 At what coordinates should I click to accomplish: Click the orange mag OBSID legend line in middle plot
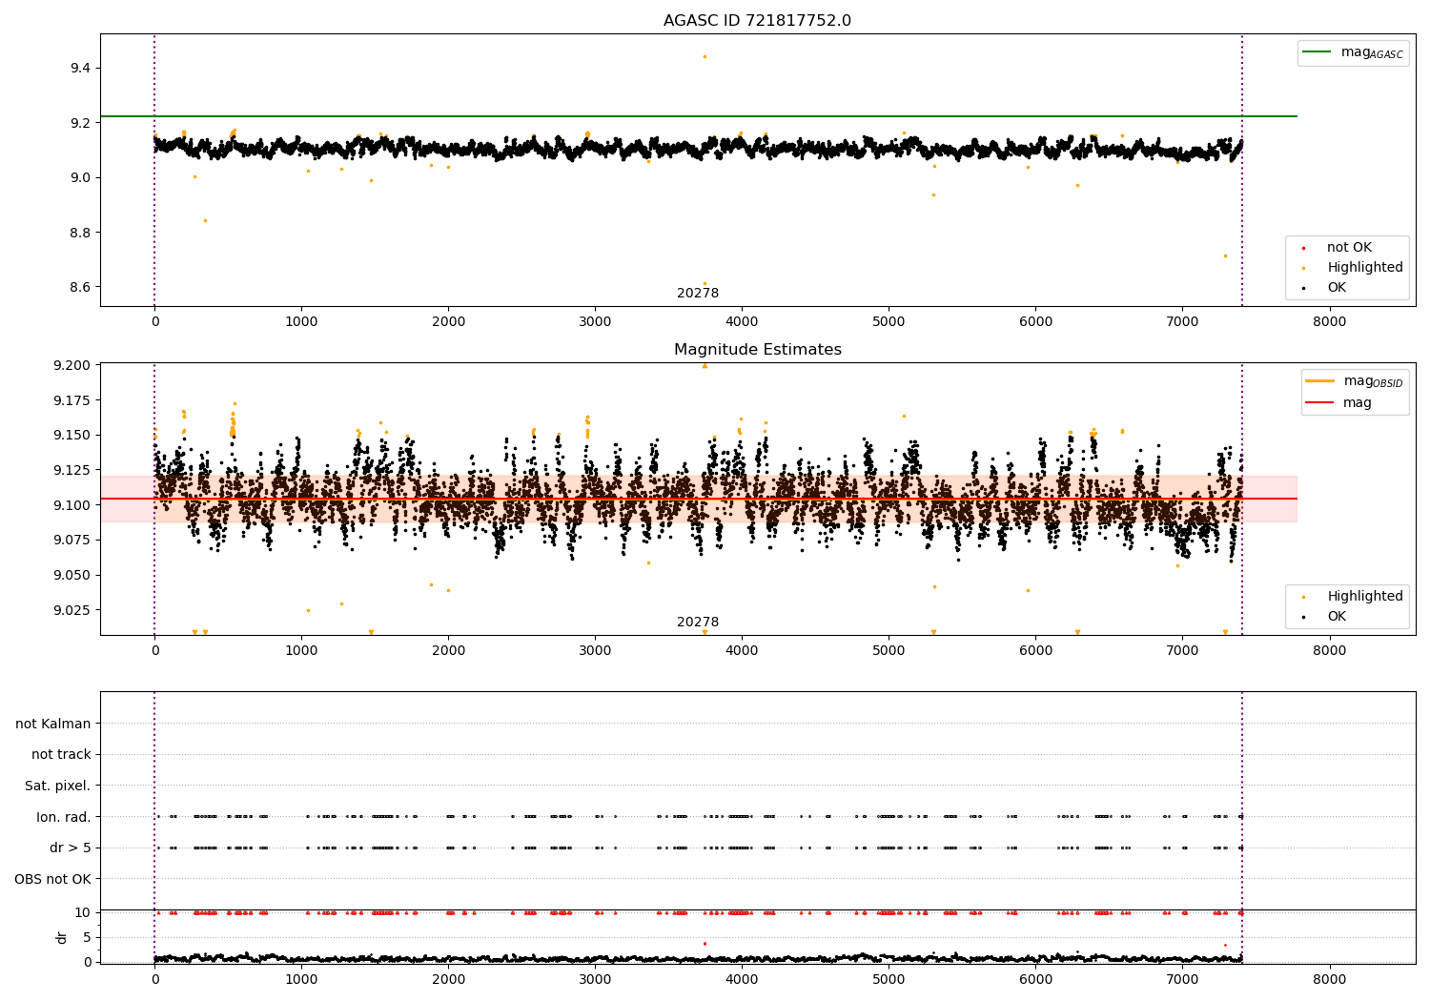coord(1320,381)
